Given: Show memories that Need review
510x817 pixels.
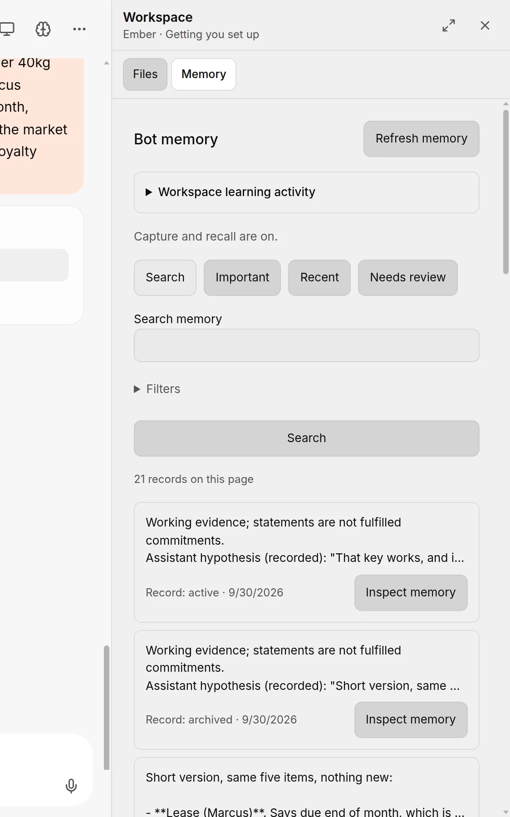Looking at the screenshot, I should (x=408, y=278).
